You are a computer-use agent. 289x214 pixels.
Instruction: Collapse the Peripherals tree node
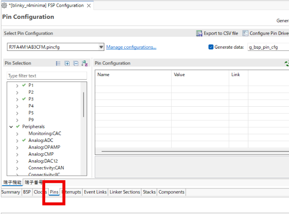click(x=11, y=127)
